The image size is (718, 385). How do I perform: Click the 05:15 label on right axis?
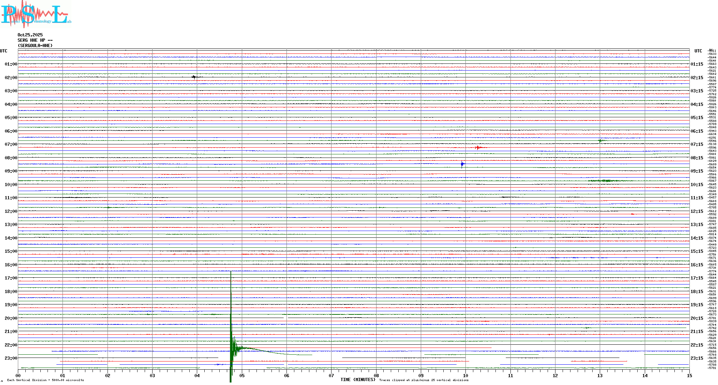click(697, 118)
